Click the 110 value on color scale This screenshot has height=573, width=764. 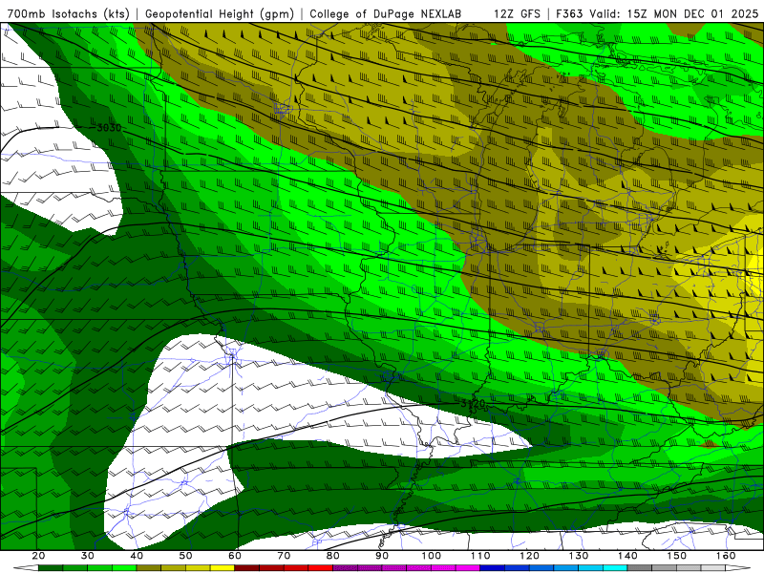(x=480, y=556)
